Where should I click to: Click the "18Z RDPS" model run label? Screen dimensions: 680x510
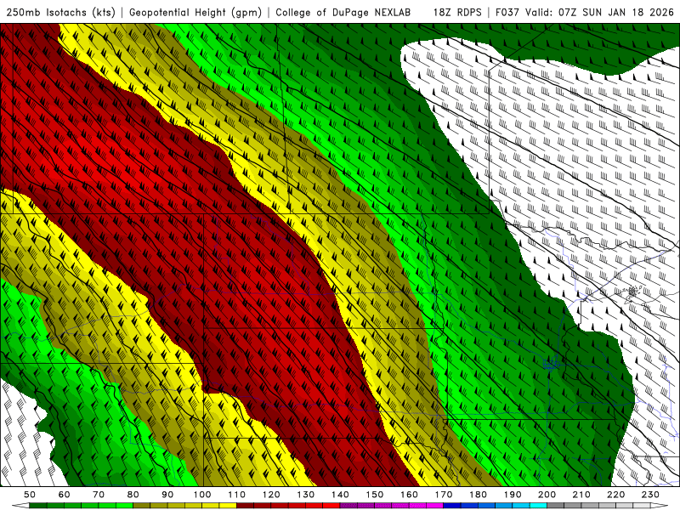click(457, 13)
